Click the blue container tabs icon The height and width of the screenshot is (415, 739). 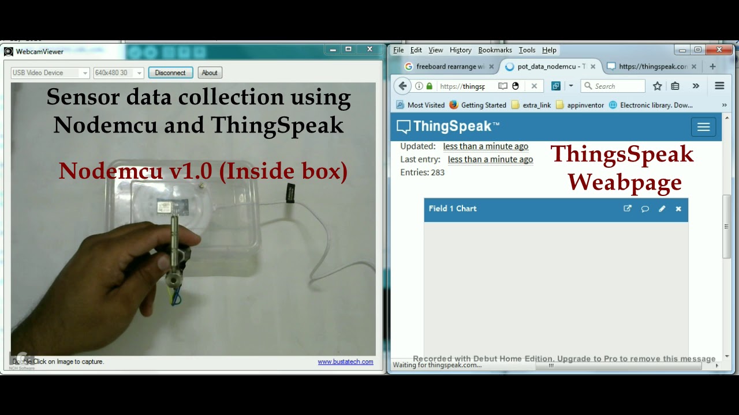(555, 86)
